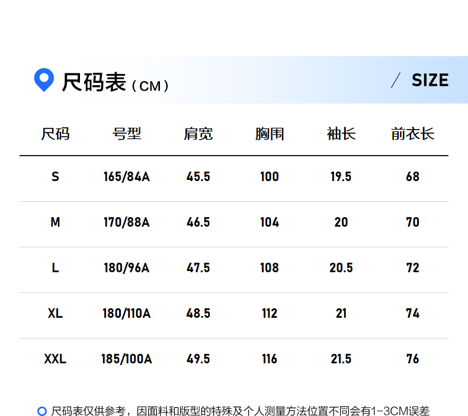468x416 pixels.
Task: Click the 前衣长 column header
Action: click(413, 134)
